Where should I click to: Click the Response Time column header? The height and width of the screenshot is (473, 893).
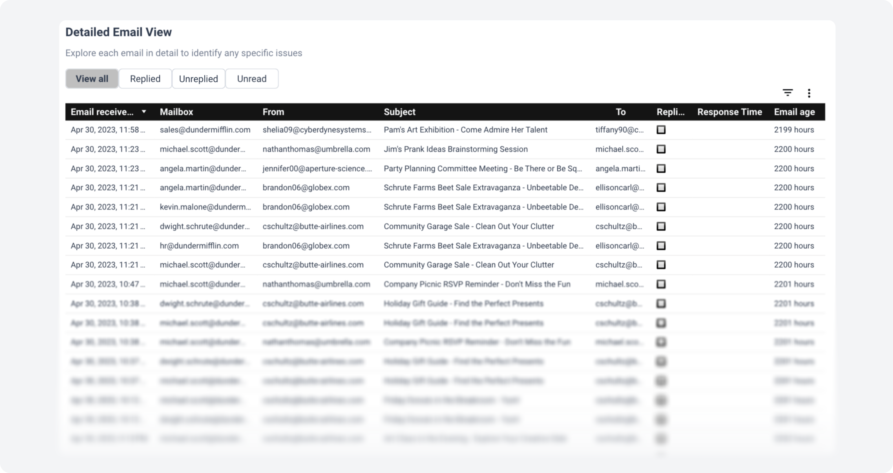(730, 112)
